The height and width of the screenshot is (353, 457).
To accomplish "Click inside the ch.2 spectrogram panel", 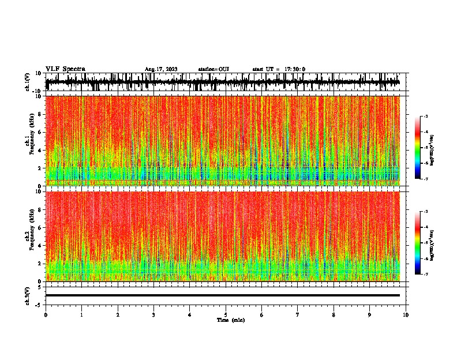I will pos(223,236).
